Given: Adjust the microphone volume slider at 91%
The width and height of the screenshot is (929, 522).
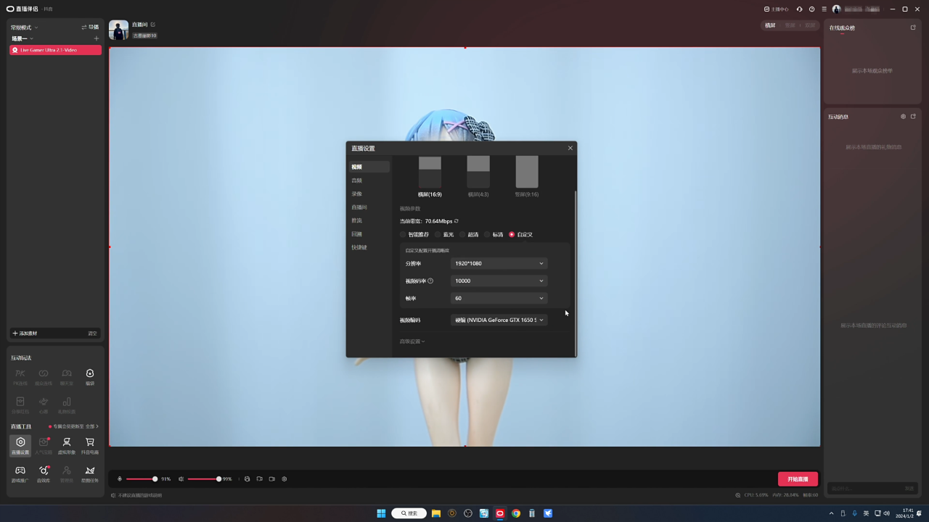Looking at the screenshot, I should point(142,479).
